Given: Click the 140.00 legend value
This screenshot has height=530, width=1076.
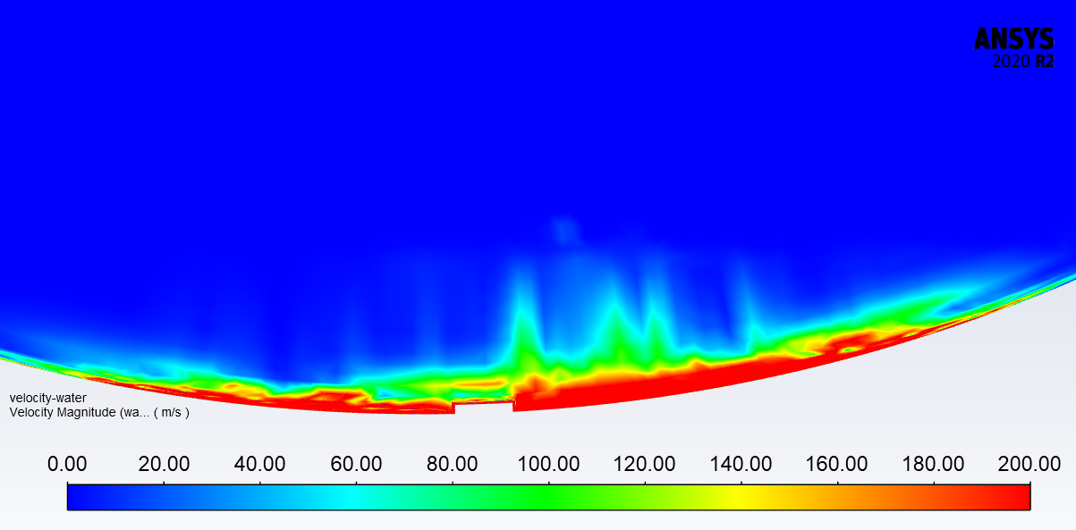Looking at the screenshot, I should coord(741,464).
